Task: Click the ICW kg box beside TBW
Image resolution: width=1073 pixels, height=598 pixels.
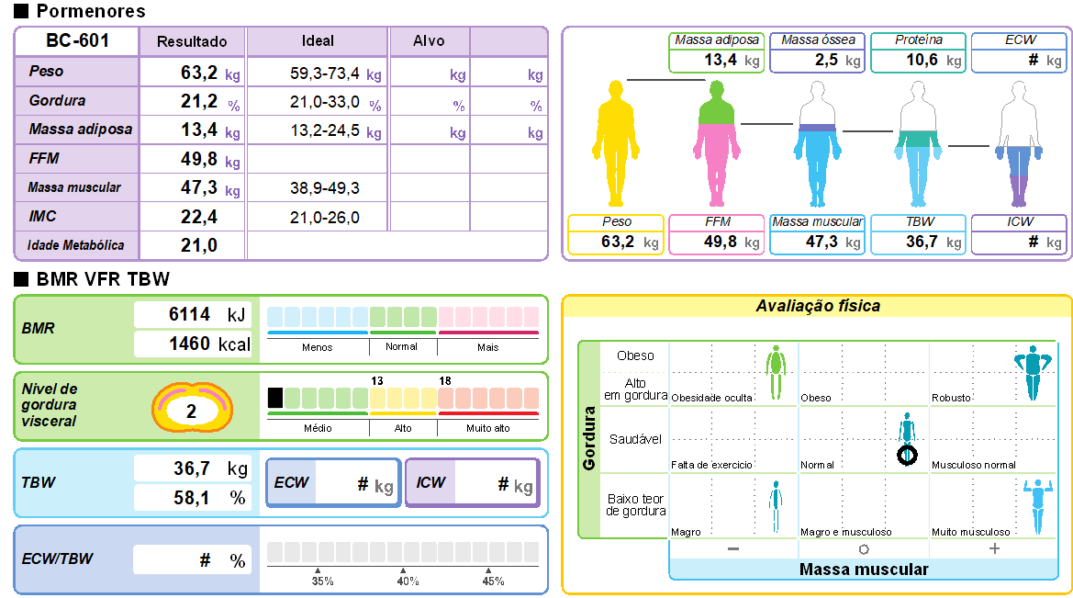Action: pos(473,483)
